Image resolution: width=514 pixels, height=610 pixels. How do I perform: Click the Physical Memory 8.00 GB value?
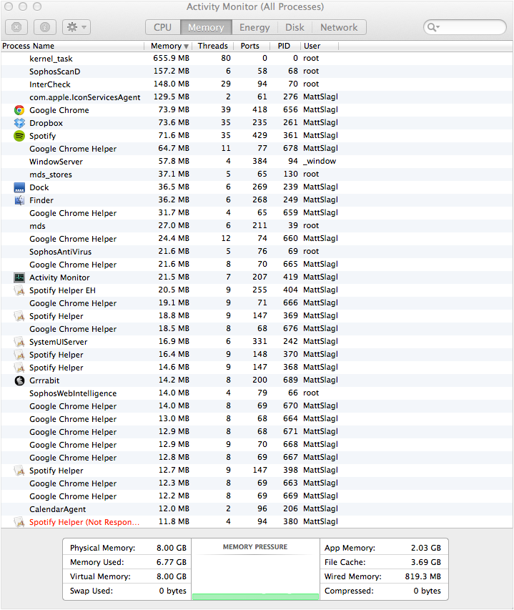point(172,548)
